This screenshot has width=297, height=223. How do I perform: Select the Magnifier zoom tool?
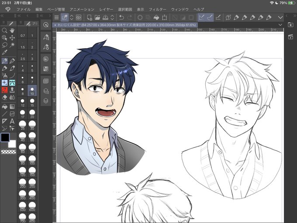point(4,30)
